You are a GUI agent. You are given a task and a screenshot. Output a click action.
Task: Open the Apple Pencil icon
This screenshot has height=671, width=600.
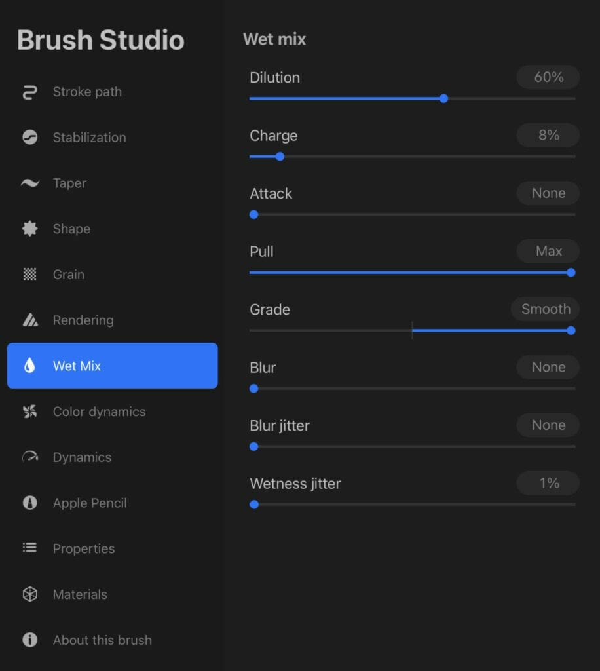(30, 503)
